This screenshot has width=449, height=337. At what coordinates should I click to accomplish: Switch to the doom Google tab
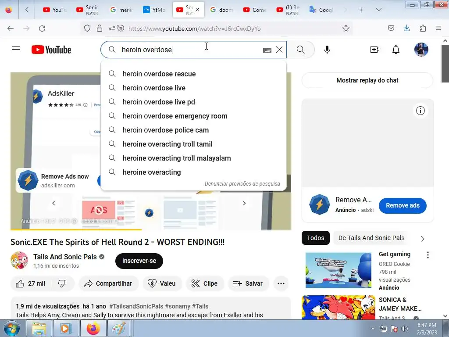pyautogui.click(x=221, y=10)
